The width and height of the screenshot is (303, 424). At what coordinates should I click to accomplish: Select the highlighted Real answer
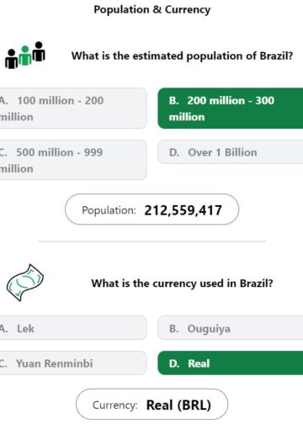[231, 363]
